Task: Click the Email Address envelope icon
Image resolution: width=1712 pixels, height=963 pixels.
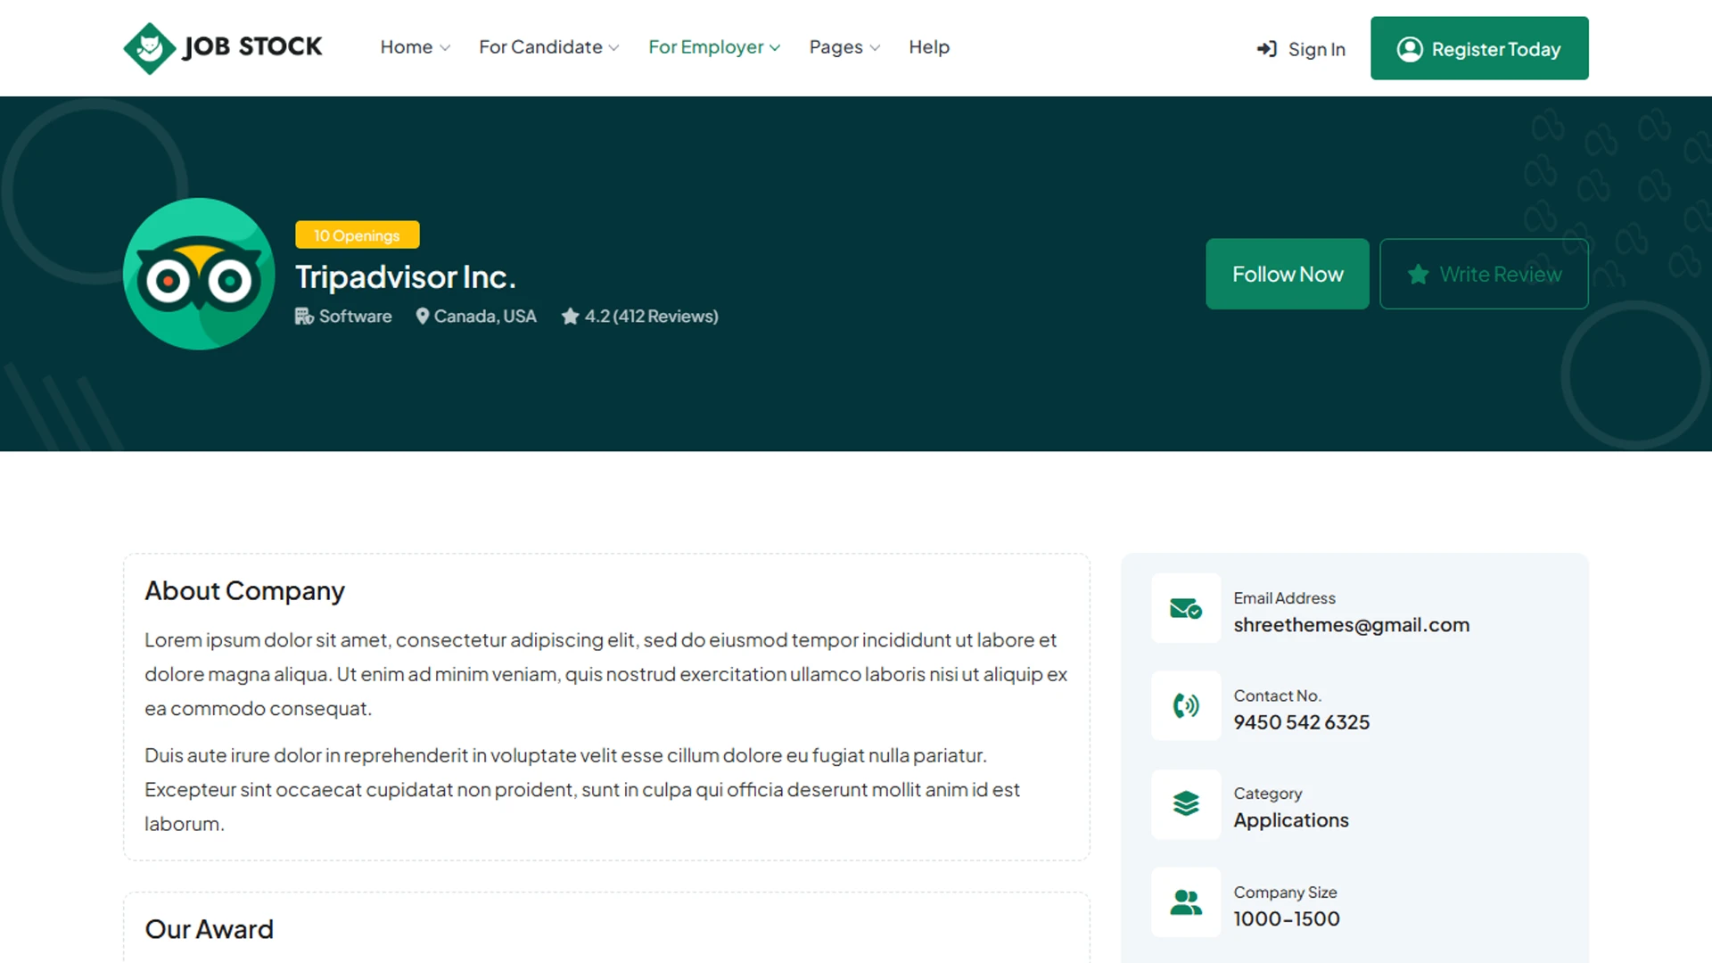Action: pyautogui.click(x=1186, y=608)
